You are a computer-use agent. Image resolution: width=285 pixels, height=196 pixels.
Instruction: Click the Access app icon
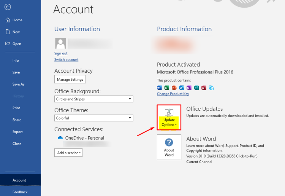tap(204, 88)
